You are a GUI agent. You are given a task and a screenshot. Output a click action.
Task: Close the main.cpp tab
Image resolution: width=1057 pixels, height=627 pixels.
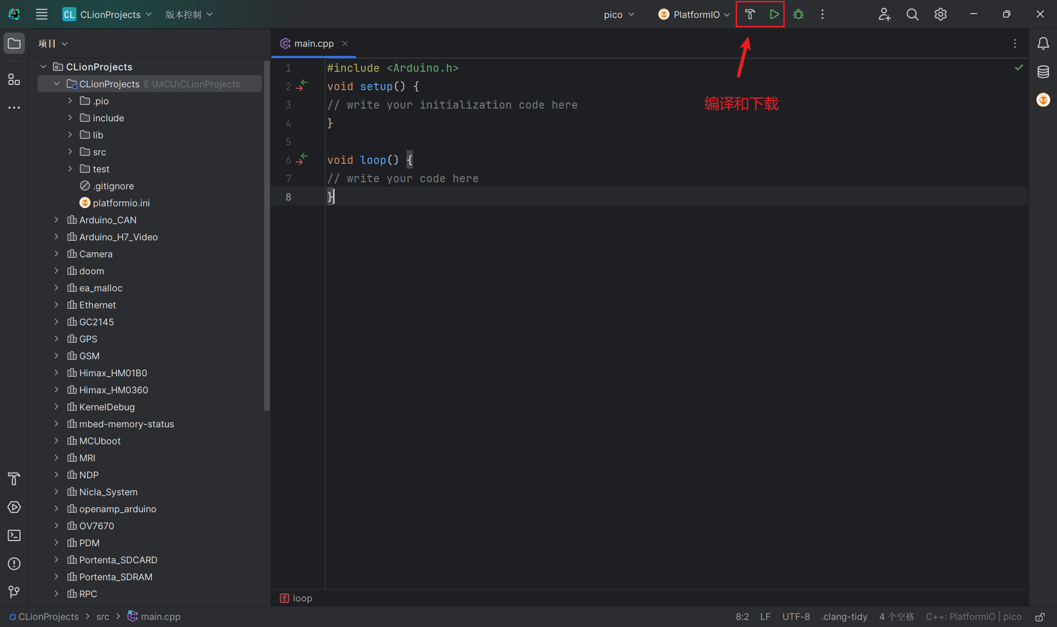point(345,43)
